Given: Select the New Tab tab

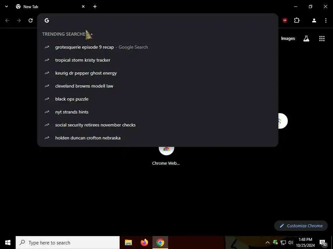Looking at the screenshot, I should [x=50, y=6].
